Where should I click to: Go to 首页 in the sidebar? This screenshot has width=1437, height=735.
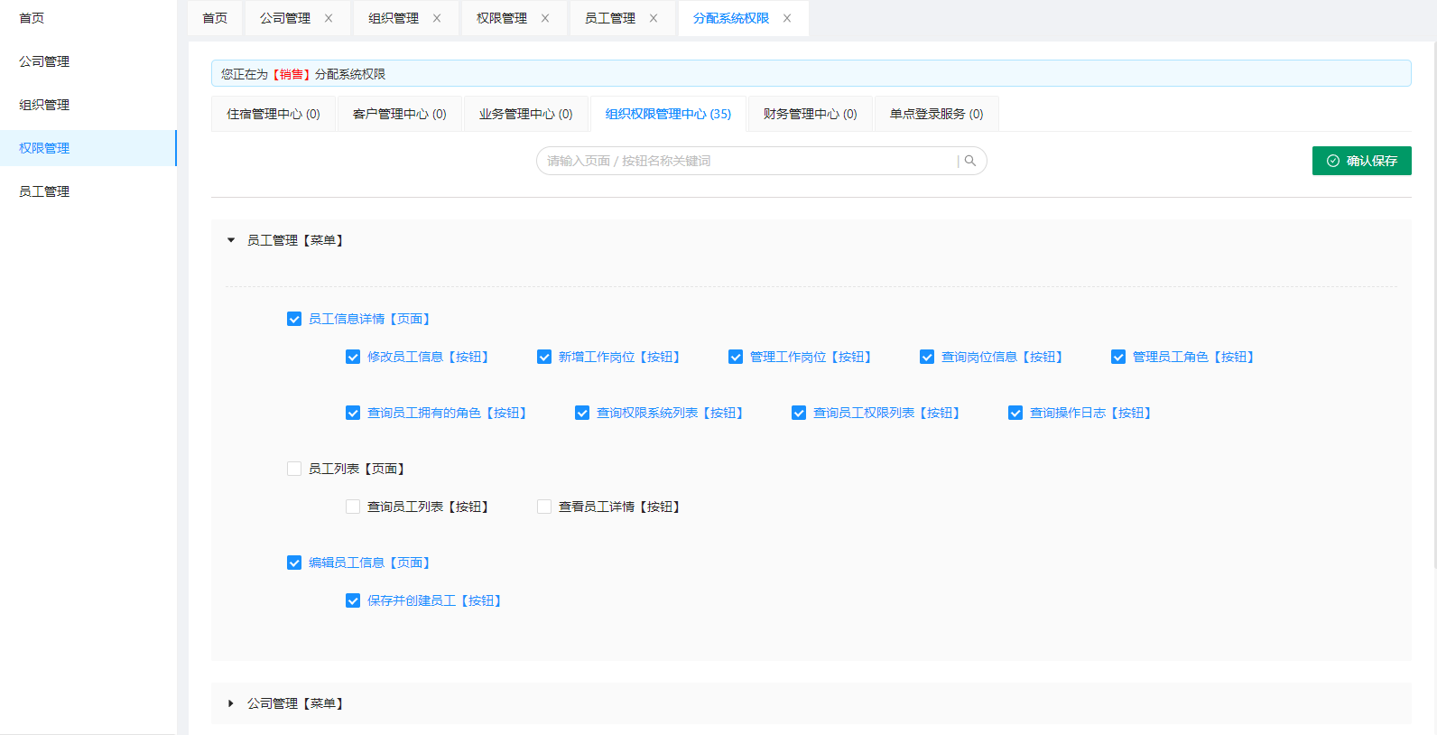(x=88, y=18)
